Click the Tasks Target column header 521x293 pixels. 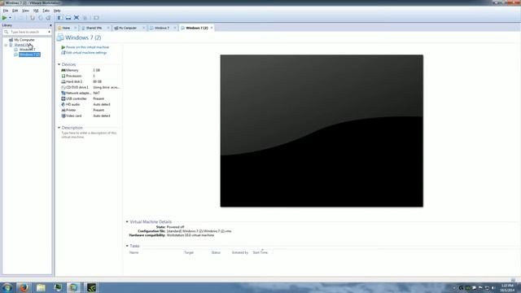tap(189, 253)
